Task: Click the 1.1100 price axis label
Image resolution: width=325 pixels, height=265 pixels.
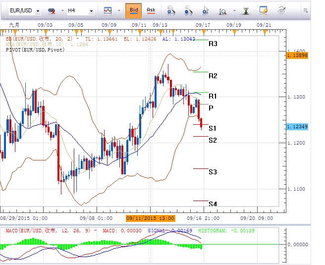Action: tap(296, 189)
